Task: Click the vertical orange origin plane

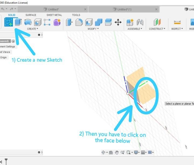Action: (x=137, y=76)
